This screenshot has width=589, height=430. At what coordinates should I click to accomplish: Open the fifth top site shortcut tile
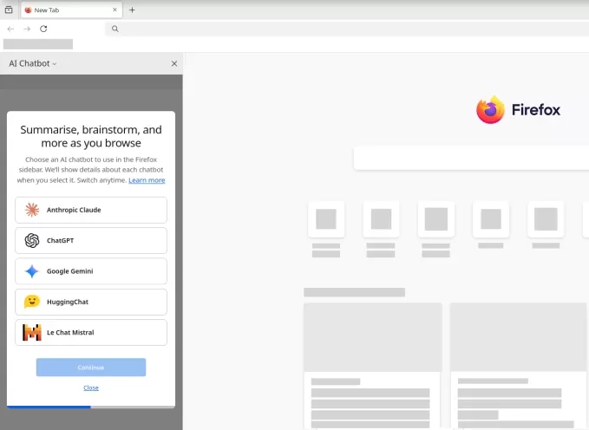(x=546, y=219)
